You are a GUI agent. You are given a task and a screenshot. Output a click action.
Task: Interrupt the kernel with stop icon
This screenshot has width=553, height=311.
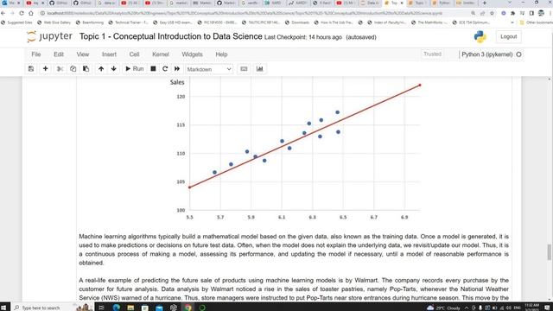point(153,69)
